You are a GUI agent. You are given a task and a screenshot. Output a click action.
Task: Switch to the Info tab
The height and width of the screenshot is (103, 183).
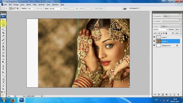(166, 16)
